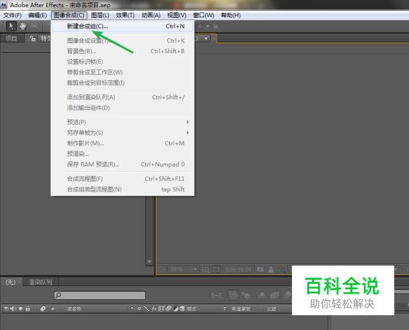Screen dimensions: 409x330
Task: Select the Zoom magnifier tool
Action: [x=35, y=26]
